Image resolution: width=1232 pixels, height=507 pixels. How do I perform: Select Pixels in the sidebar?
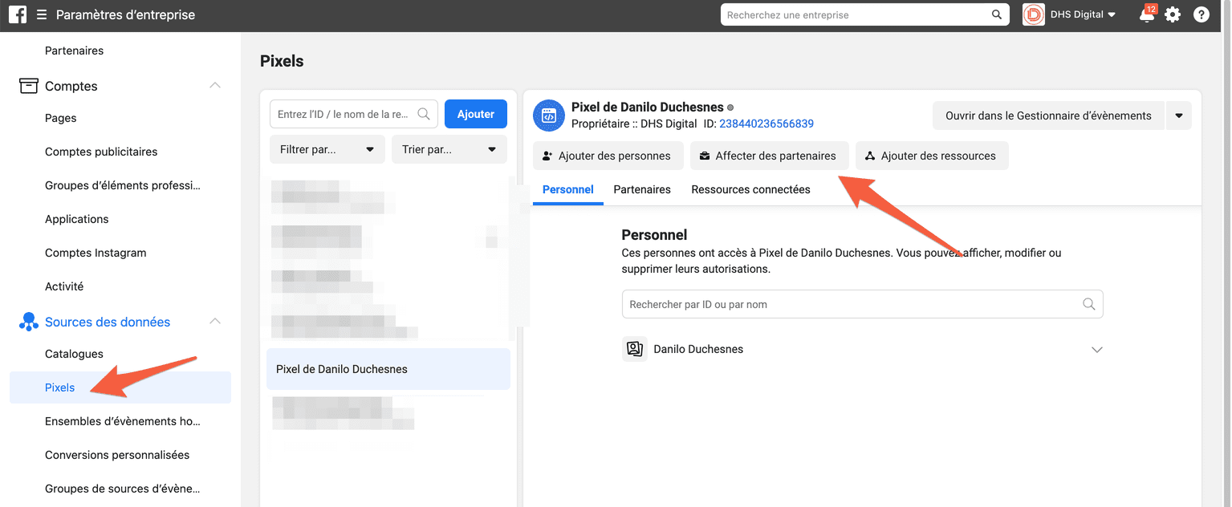point(120,387)
